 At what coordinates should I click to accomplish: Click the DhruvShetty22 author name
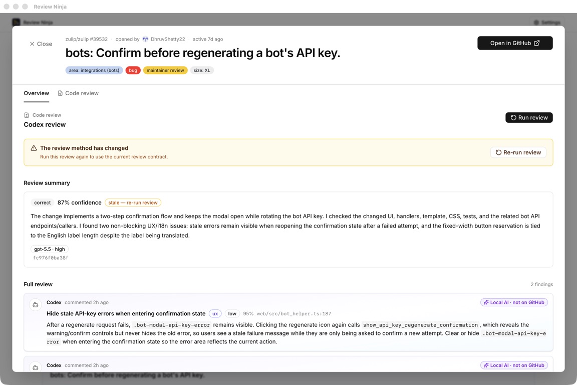tap(168, 39)
